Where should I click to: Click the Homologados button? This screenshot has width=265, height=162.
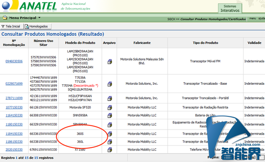(x=37, y=27)
